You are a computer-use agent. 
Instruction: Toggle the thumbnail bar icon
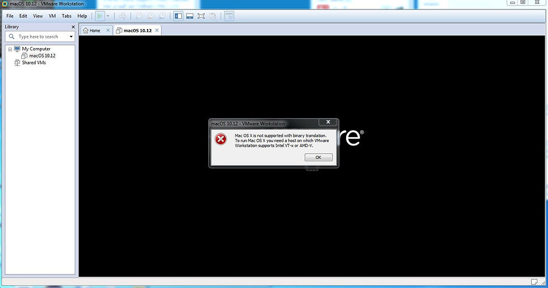[190, 16]
